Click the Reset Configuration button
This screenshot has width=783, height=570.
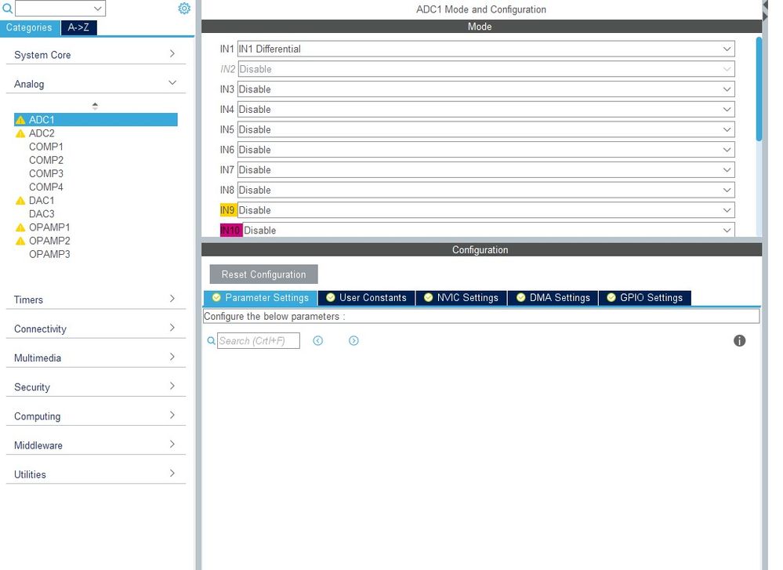point(263,274)
